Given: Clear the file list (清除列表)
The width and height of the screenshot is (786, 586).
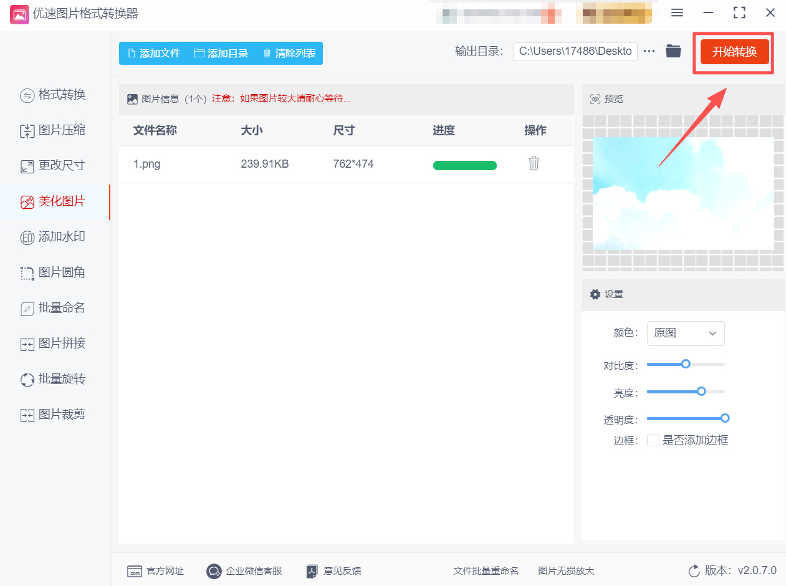Looking at the screenshot, I should (289, 54).
